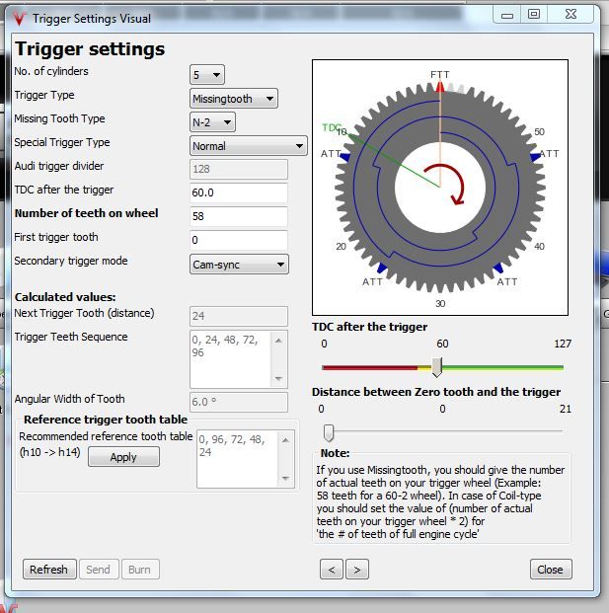
Task: Click the red zone of TDC slider
Action: click(369, 367)
